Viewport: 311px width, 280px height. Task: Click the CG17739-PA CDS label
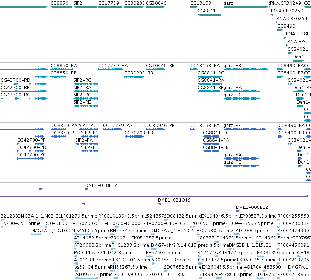(118, 126)
